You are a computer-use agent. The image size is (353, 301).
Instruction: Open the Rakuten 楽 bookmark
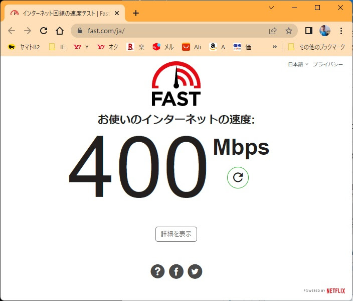135,47
